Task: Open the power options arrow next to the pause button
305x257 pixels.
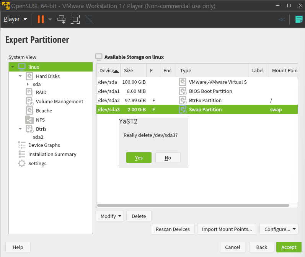Action: click(50, 19)
